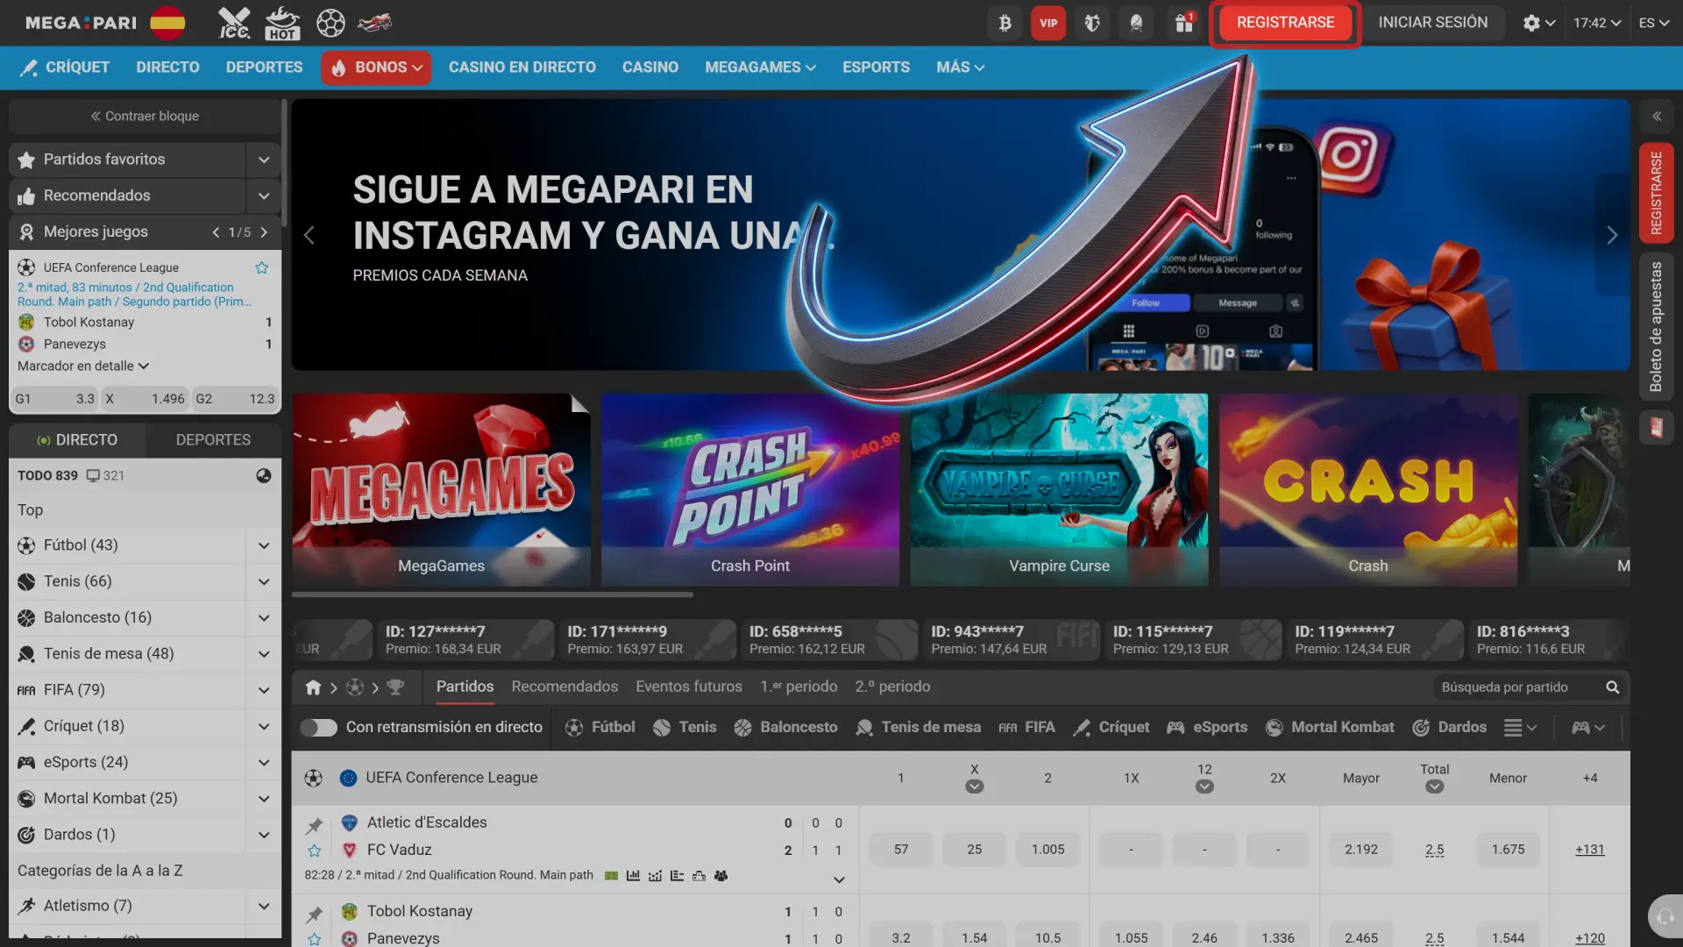The height and width of the screenshot is (947, 1683).
Task: Click the globe icon beside TODO 839
Action: click(264, 476)
